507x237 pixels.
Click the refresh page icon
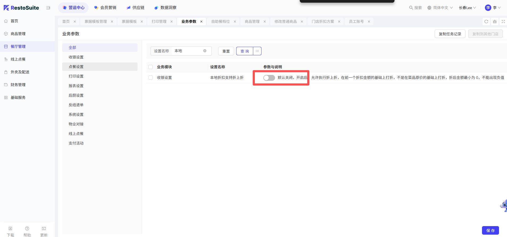point(486,22)
